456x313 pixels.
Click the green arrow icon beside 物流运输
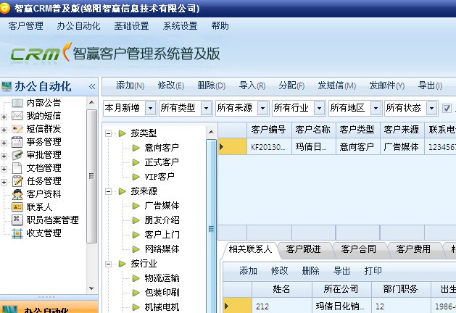point(136,278)
